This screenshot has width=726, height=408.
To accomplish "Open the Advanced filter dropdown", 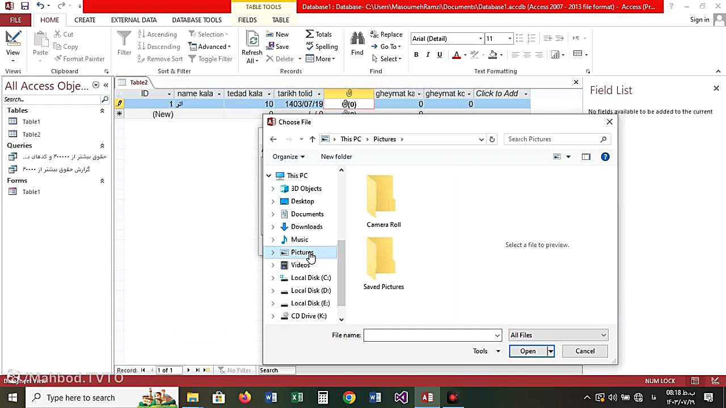I will tap(209, 46).
